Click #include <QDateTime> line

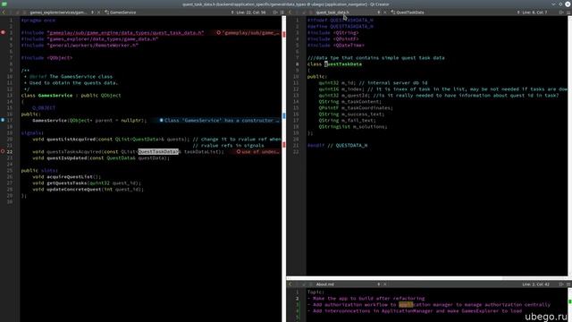[336, 46]
